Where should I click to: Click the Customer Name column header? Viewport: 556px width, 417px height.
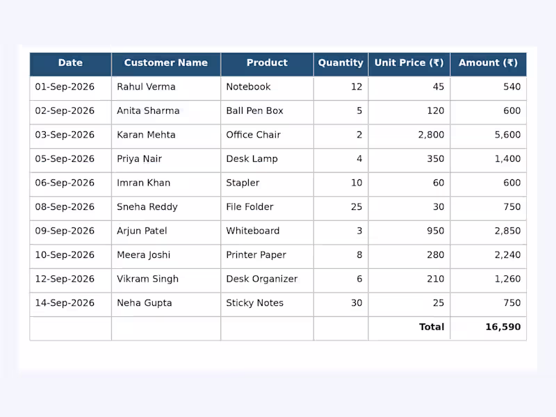(x=166, y=64)
